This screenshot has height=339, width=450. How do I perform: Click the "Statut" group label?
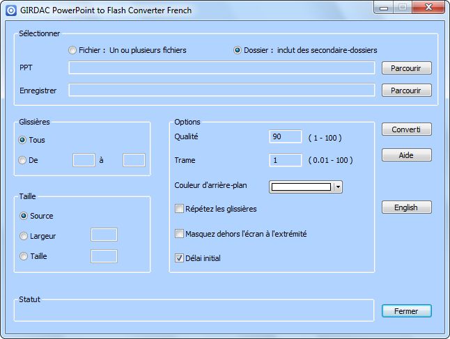click(29, 299)
